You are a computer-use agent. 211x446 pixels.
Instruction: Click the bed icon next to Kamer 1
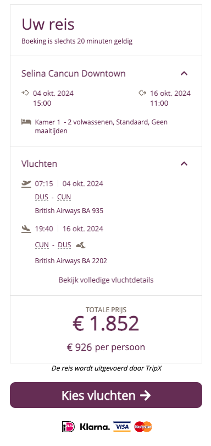click(26, 122)
